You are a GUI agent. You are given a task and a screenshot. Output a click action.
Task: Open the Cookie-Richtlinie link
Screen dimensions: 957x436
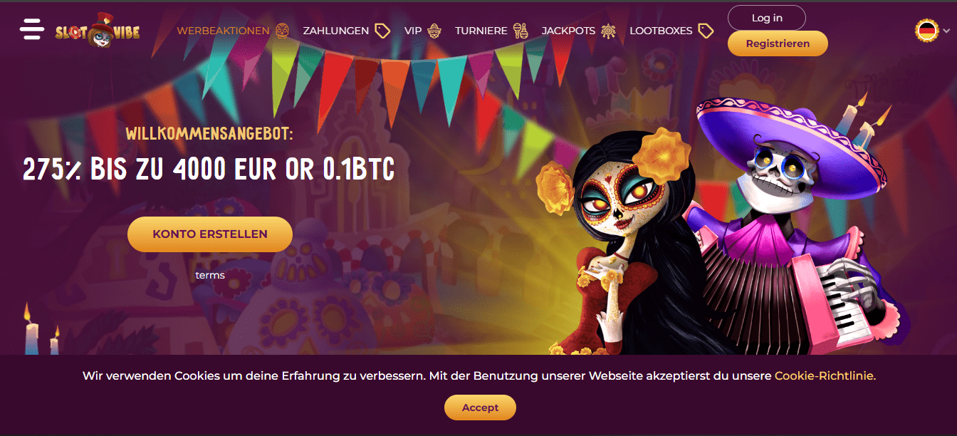pyautogui.click(x=825, y=375)
